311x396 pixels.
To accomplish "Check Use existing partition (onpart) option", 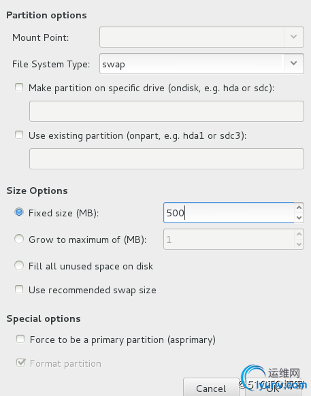I will pos(19,135).
